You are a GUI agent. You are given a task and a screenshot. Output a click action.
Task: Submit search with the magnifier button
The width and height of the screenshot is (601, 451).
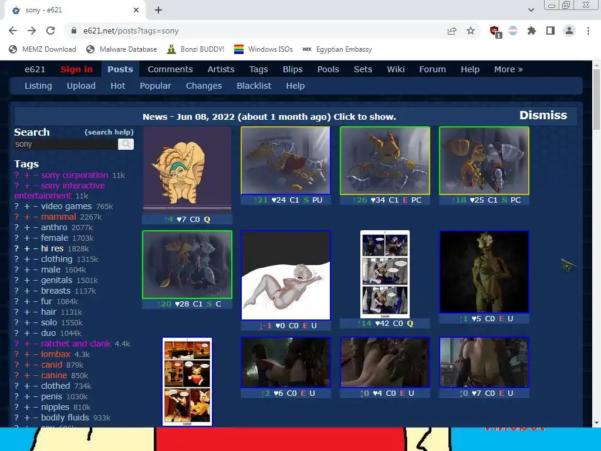click(x=126, y=144)
